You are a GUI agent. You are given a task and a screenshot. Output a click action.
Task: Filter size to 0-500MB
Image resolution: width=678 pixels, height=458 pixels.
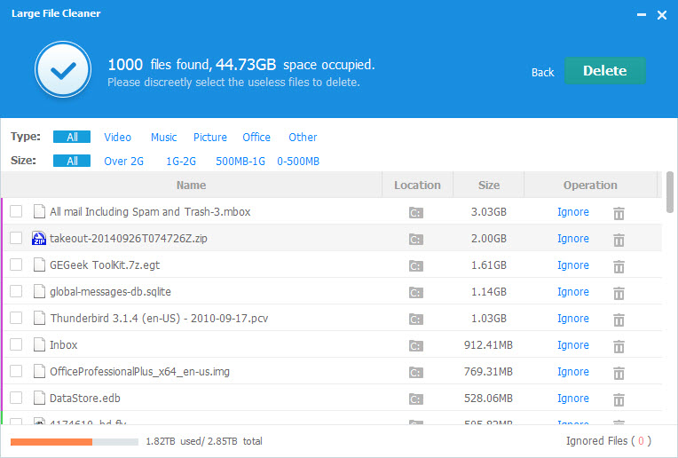point(298,161)
